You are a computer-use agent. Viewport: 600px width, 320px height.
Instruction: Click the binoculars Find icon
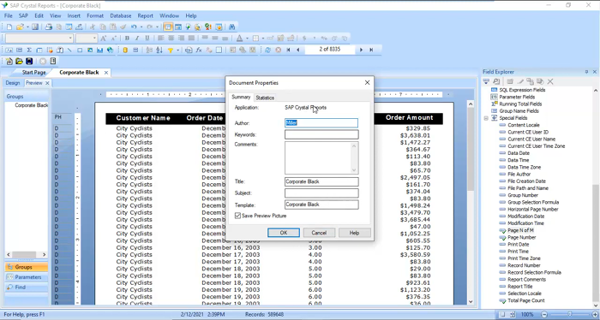point(232,27)
